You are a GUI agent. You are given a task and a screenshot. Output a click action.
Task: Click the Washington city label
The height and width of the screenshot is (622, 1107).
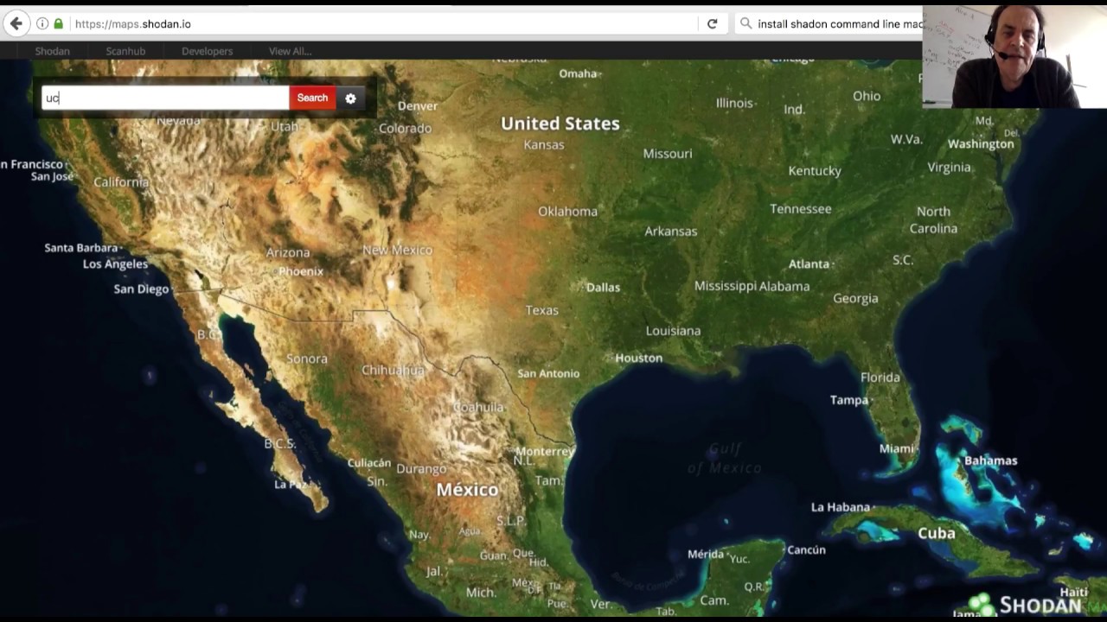click(x=981, y=144)
